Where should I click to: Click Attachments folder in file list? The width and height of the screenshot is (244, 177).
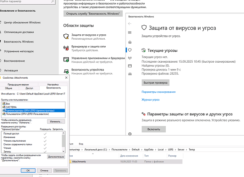79,161
